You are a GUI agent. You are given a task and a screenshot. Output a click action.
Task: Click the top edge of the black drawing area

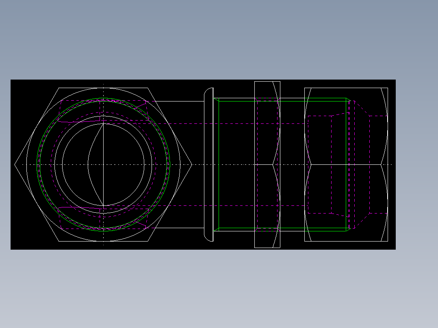point(203,80)
